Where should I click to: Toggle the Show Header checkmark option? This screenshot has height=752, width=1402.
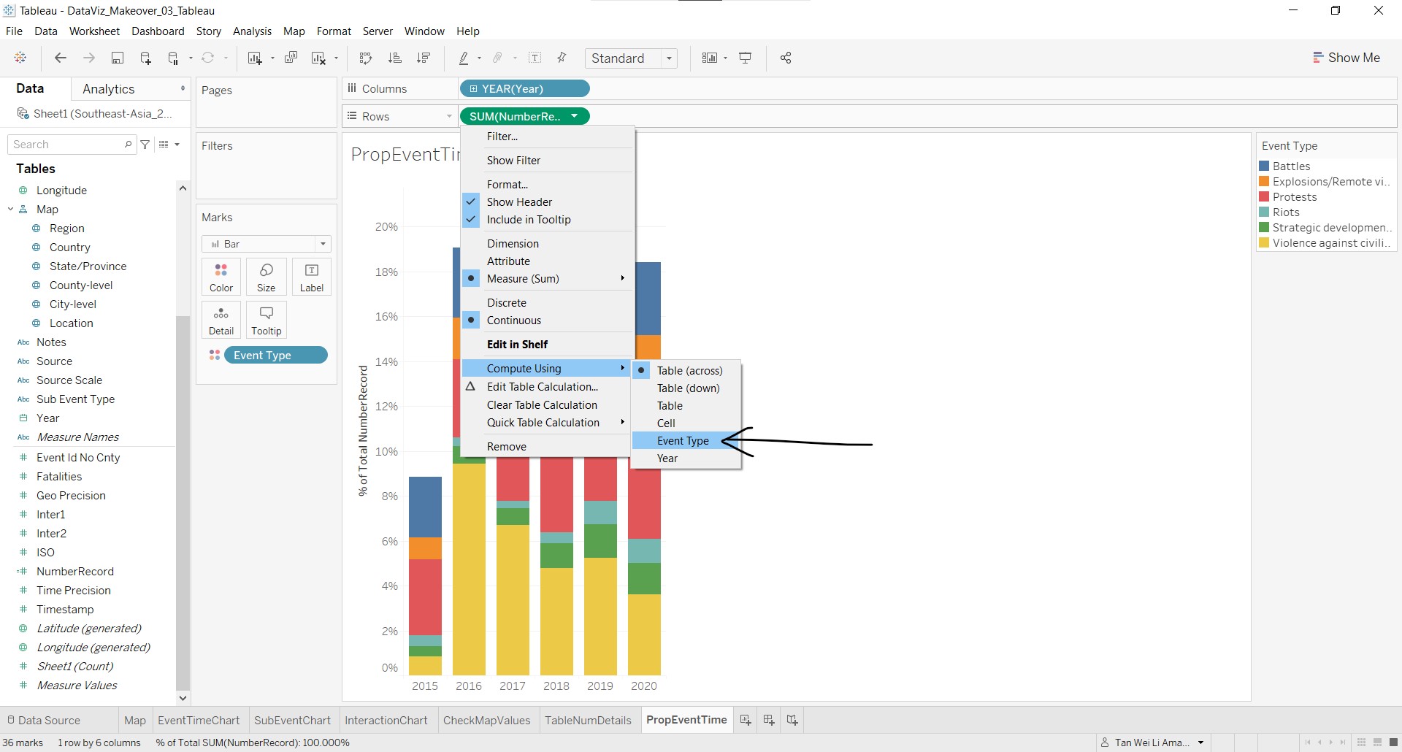(x=519, y=202)
